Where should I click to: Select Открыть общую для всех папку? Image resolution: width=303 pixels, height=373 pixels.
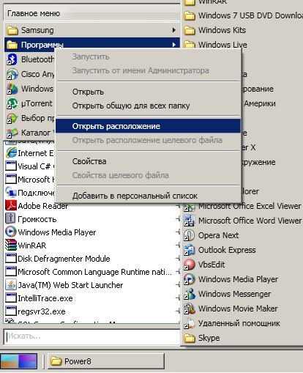coord(148,106)
